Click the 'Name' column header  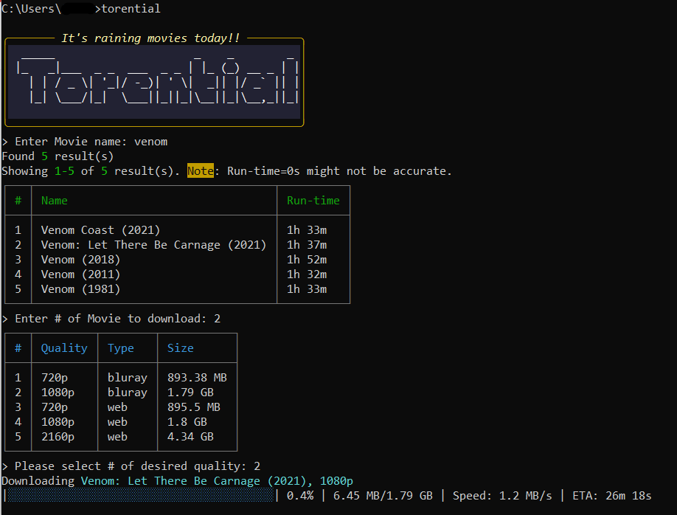point(55,201)
